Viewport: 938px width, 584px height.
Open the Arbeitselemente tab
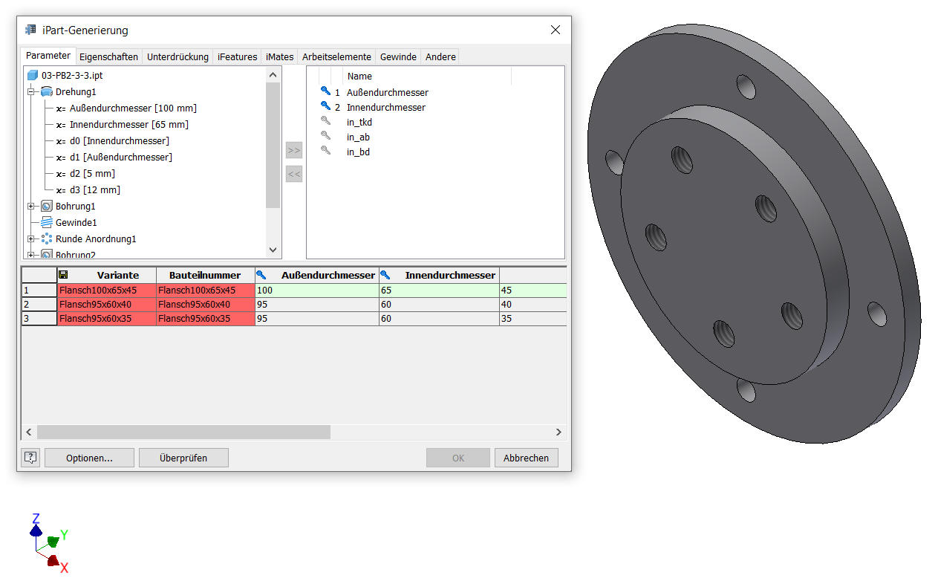(336, 56)
